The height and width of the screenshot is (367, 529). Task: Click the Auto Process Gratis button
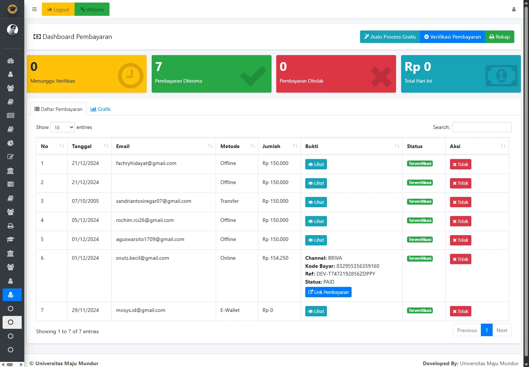tap(390, 37)
